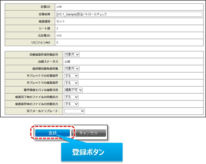Select the 公開ステータス value 公開
The width and height of the screenshot is (206, 164).
pos(67,62)
